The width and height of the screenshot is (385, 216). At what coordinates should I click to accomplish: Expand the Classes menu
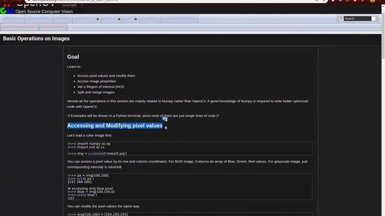tap(112, 19)
